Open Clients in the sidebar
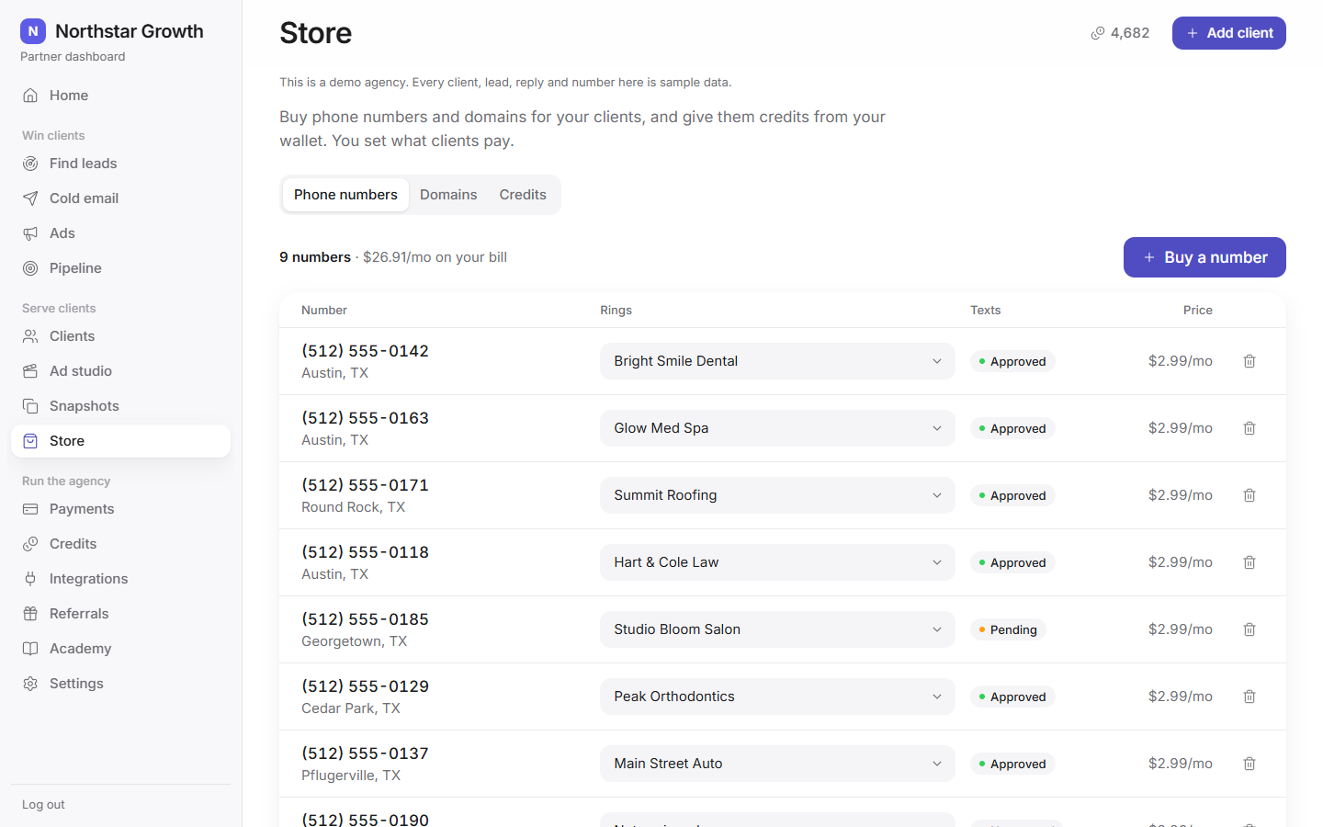Screen dimensions: 1323x827 pyautogui.click(x=120, y=336)
